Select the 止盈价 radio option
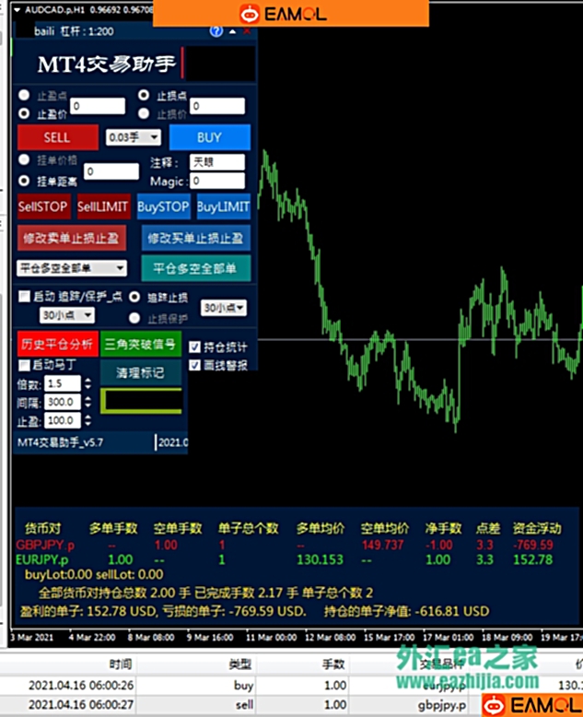Viewport: 583px width, 717px height. (24, 113)
